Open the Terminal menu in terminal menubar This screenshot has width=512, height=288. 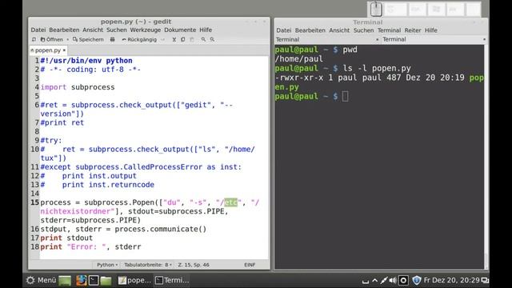390,30
